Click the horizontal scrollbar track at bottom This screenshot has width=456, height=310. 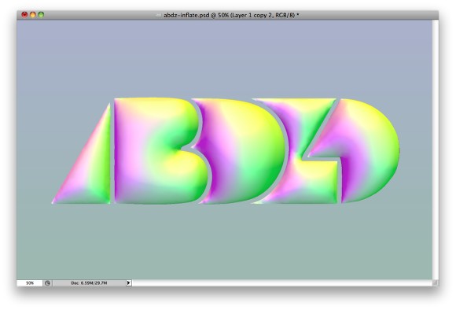click(x=282, y=282)
